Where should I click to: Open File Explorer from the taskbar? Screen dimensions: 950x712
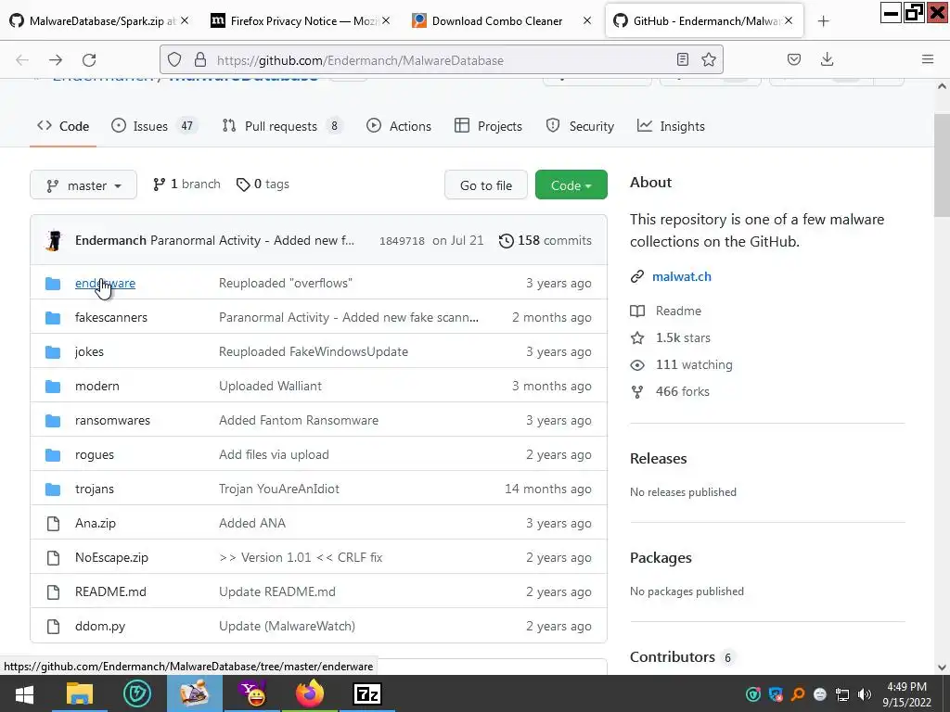pyautogui.click(x=80, y=693)
